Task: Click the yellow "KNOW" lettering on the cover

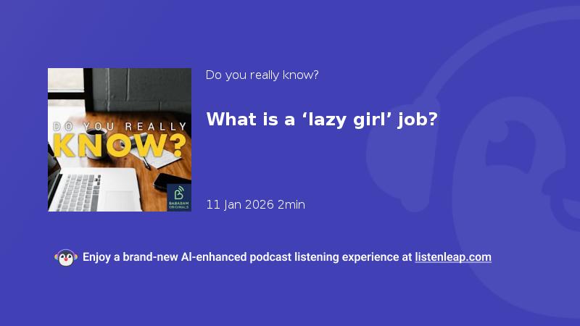Action: 111,146
